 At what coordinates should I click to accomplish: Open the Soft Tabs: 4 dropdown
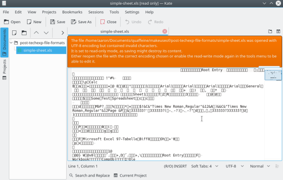pos(205,166)
